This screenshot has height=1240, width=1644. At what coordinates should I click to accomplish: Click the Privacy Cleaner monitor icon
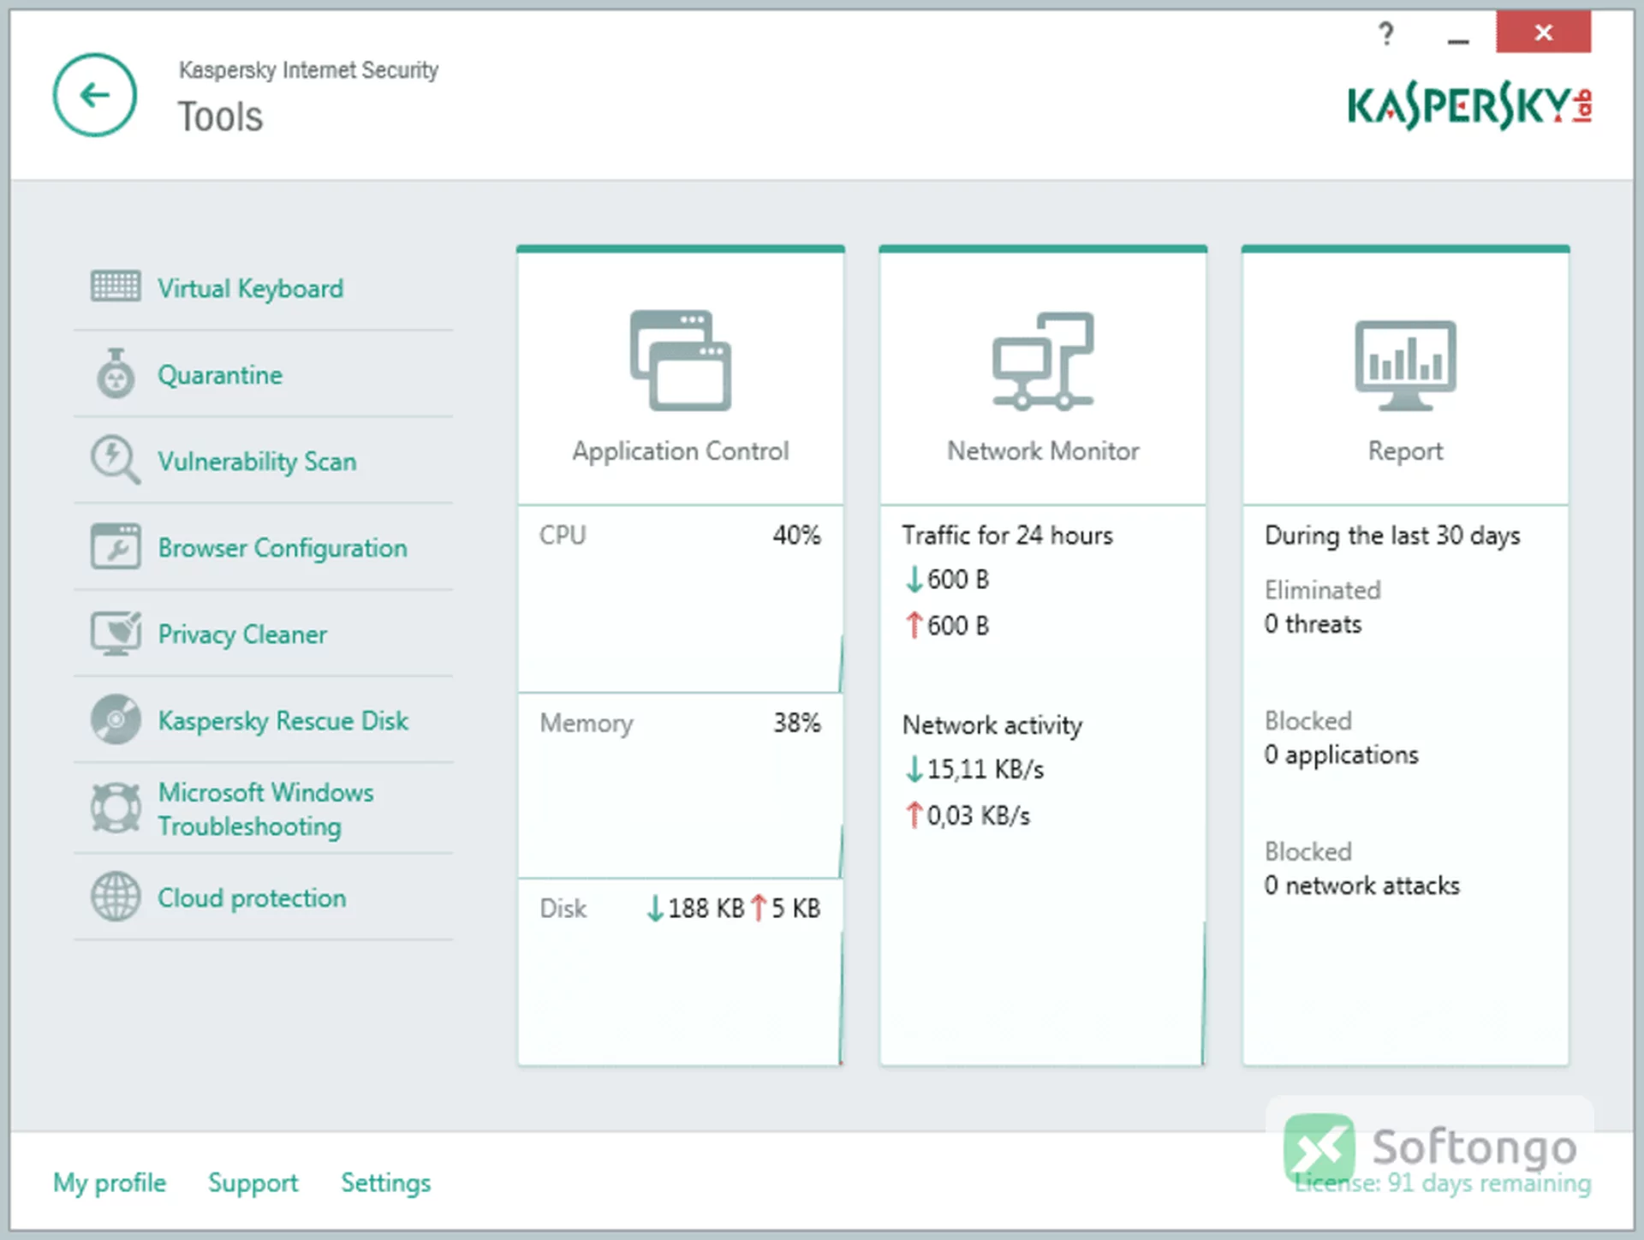coord(116,634)
